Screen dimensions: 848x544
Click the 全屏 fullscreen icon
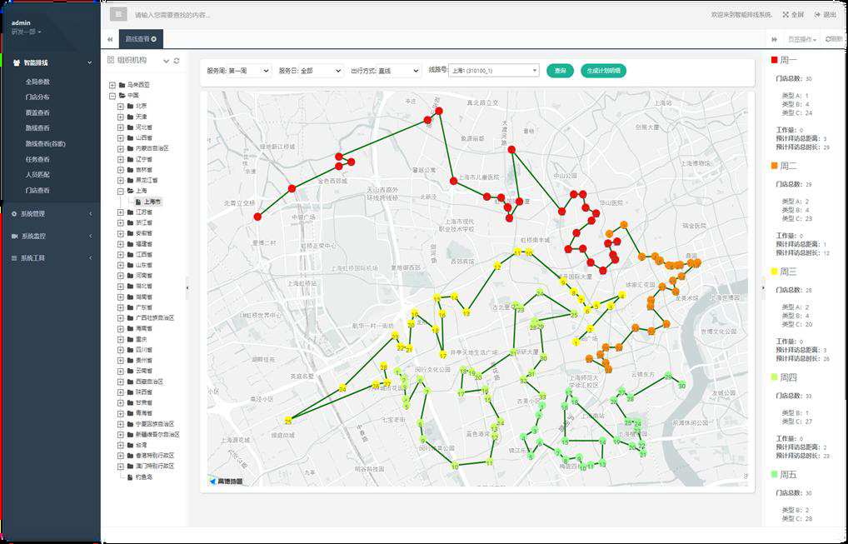pyautogui.click(x=786, y=15)
